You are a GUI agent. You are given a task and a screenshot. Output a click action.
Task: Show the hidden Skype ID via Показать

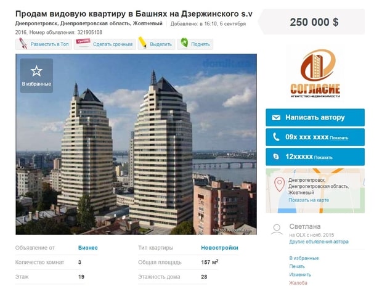(323, 158)
